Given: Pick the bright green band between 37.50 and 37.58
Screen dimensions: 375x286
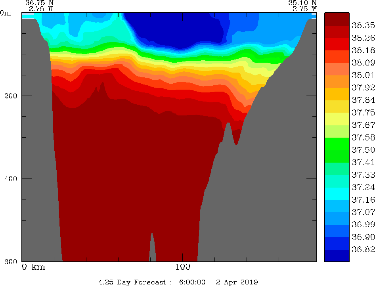Looking at the screenshot, I should point(337,144).
